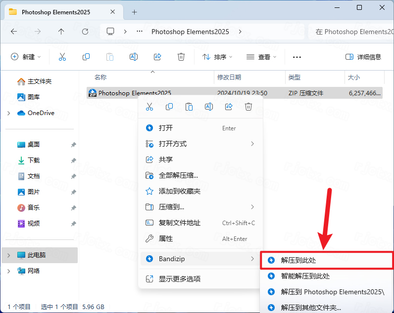This screenshot has height=313, width=394.
Task: Click the chevron after Photoshop Elements2025 in address bar
Action: [240, 32]
